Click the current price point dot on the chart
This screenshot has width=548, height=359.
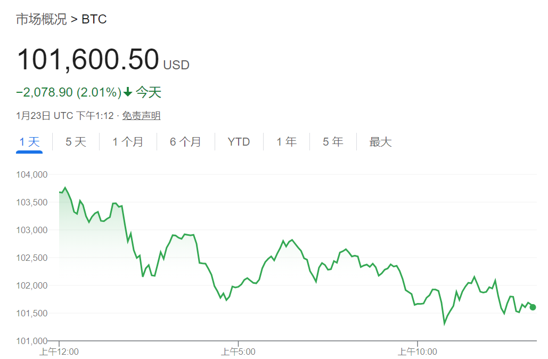531,307
